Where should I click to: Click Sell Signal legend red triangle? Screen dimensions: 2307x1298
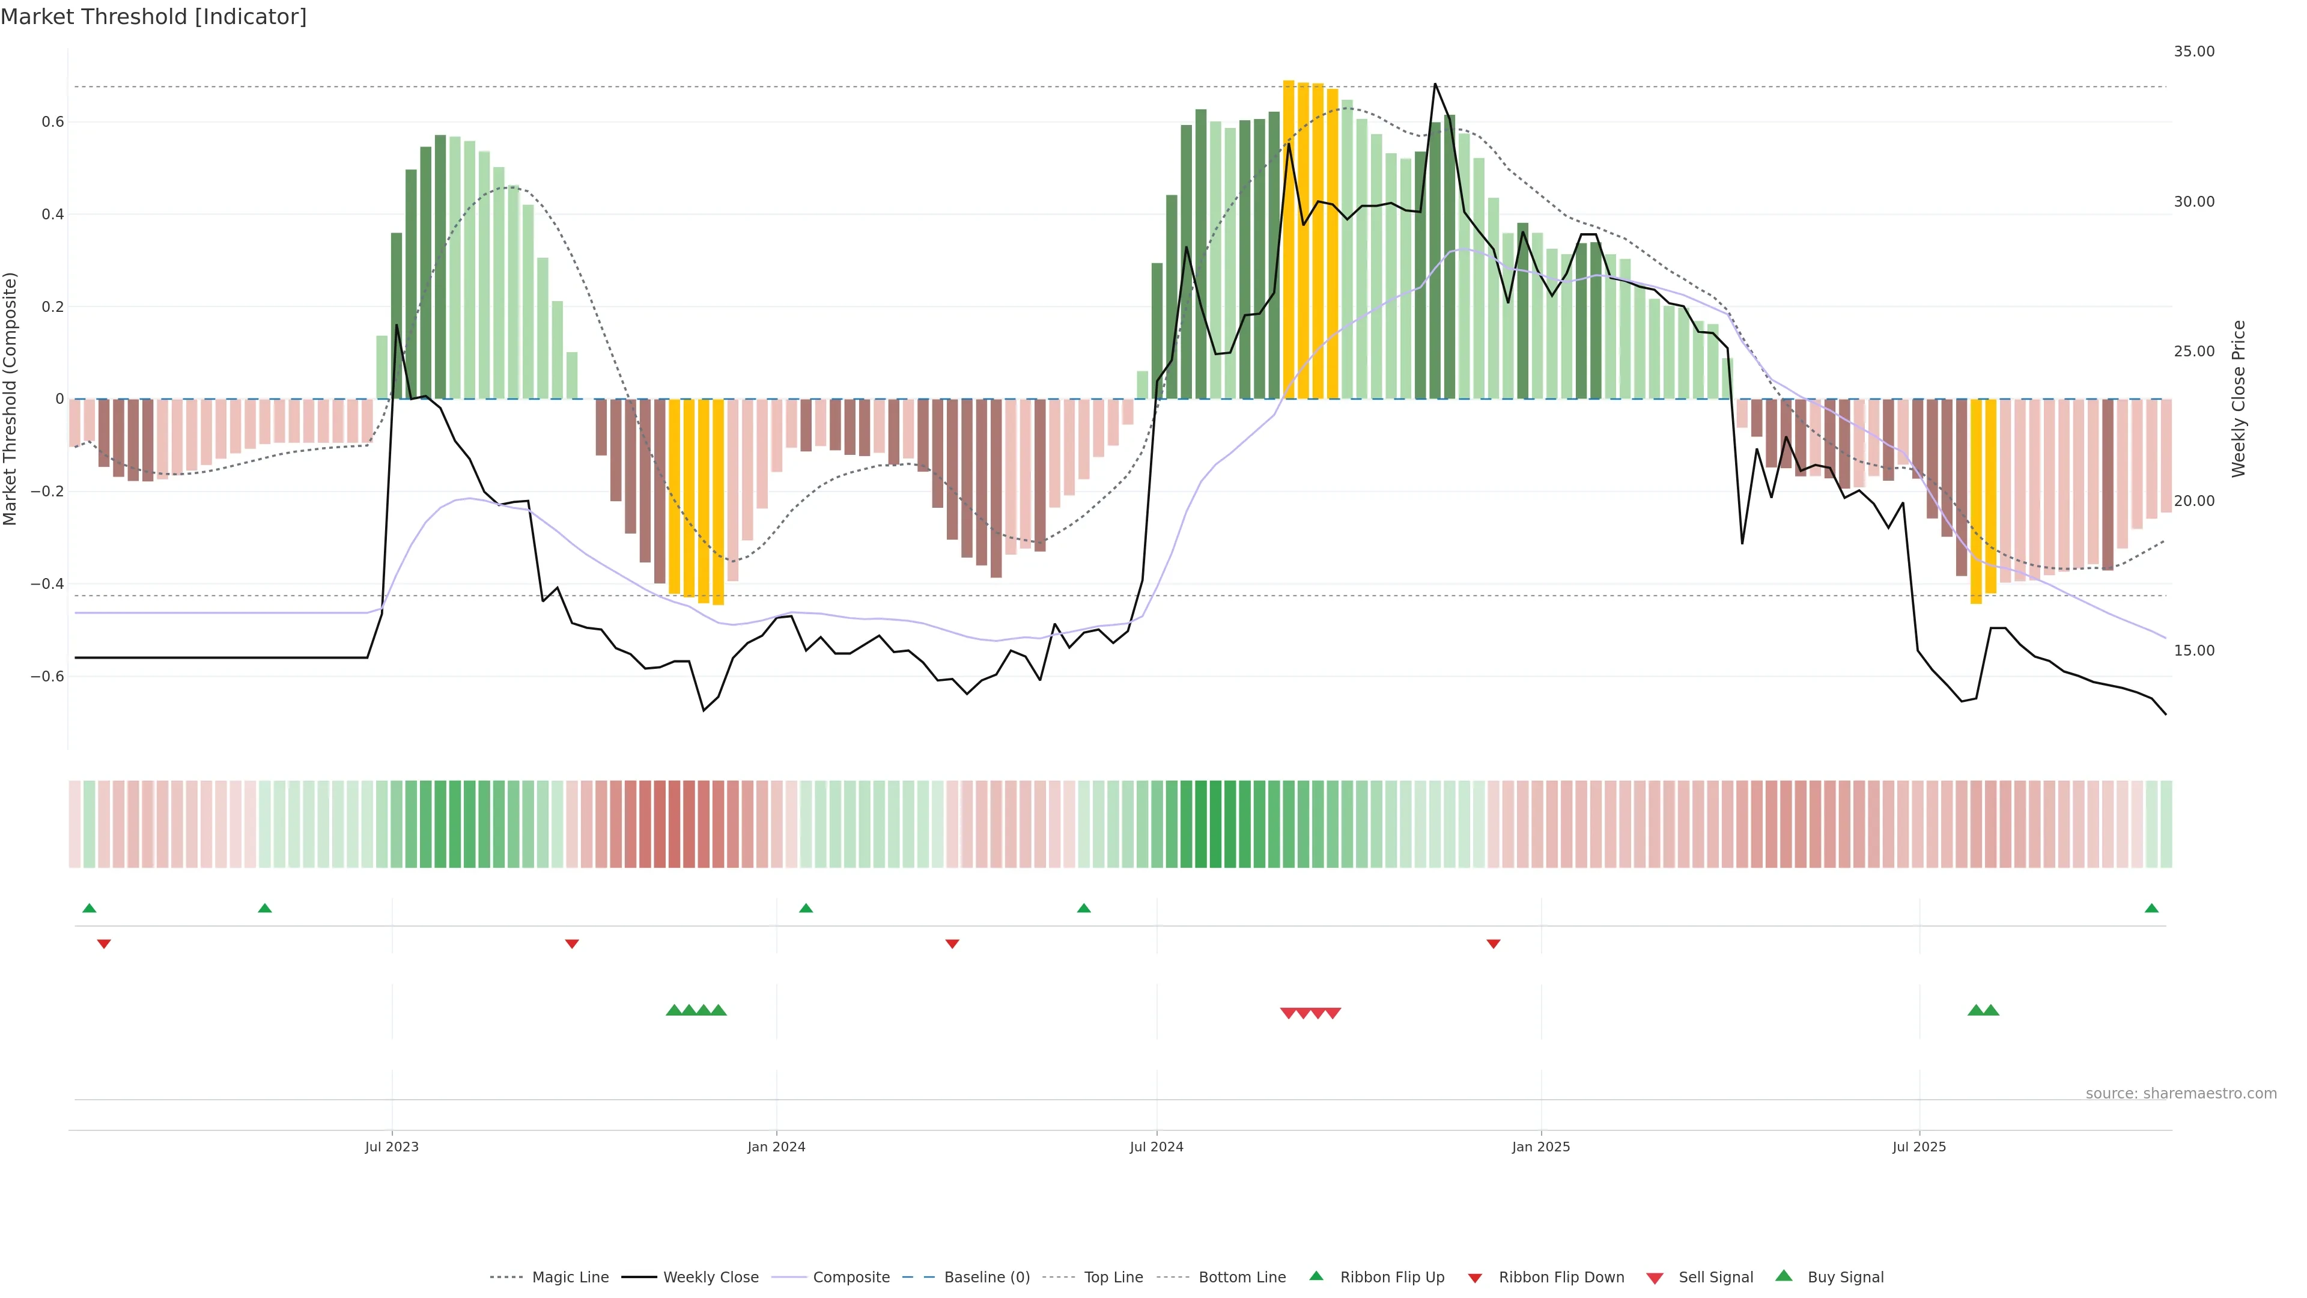1654,1278
